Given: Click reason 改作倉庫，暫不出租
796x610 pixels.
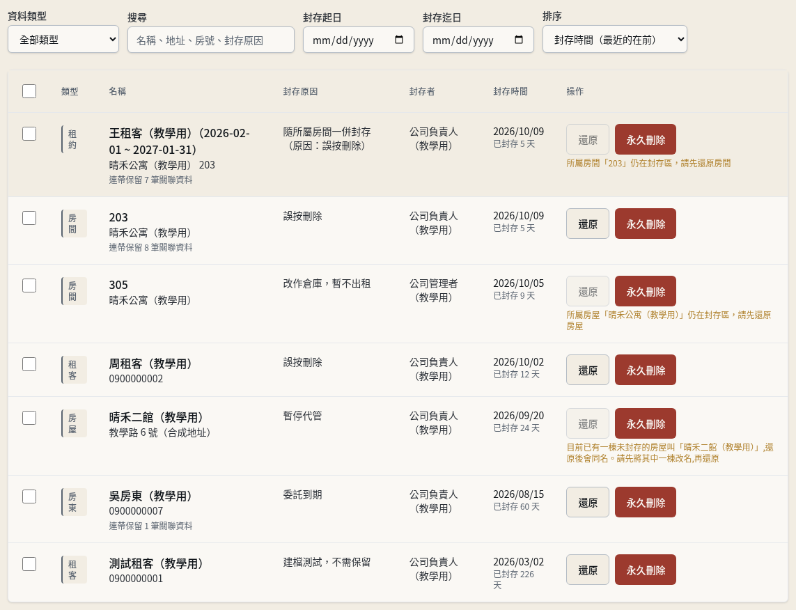Looking at the screenshot, I should click(327, 283).
